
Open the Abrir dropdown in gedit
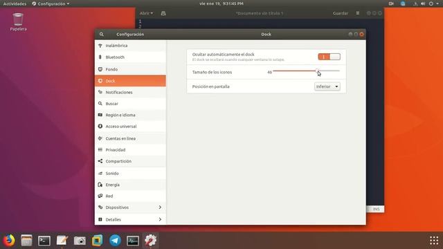(x=146, y=13)
